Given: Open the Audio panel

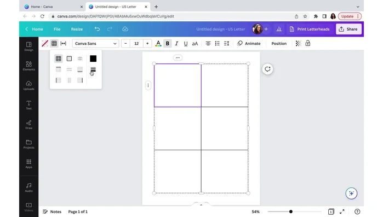Looking at the screenshot, I should [28, 187].
